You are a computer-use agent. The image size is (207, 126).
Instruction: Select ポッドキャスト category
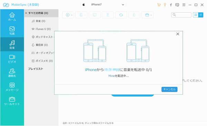pos(42,37)
